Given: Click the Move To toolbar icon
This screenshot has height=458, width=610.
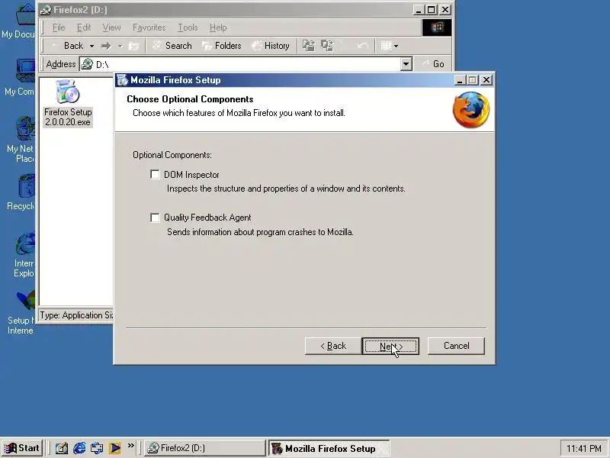Looking at the screenshot, I should (309, 46).
